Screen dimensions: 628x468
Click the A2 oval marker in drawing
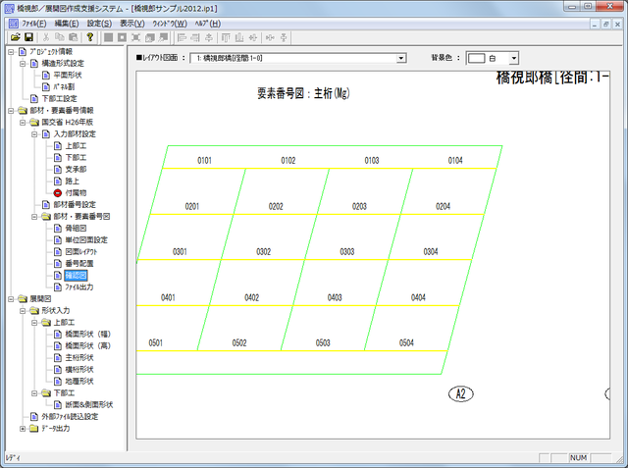[461, 393]
